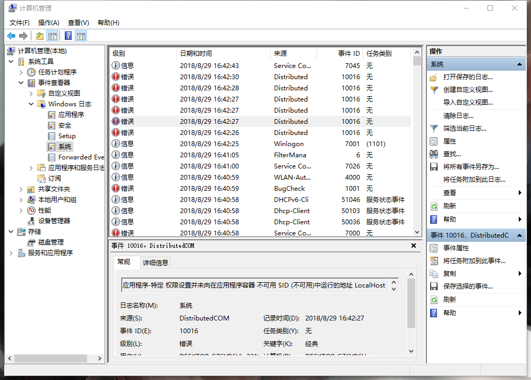This screenshot has width=531, height=380.
Task: Click 打开保存的日志... action
Action: click(x=468, y=77)
